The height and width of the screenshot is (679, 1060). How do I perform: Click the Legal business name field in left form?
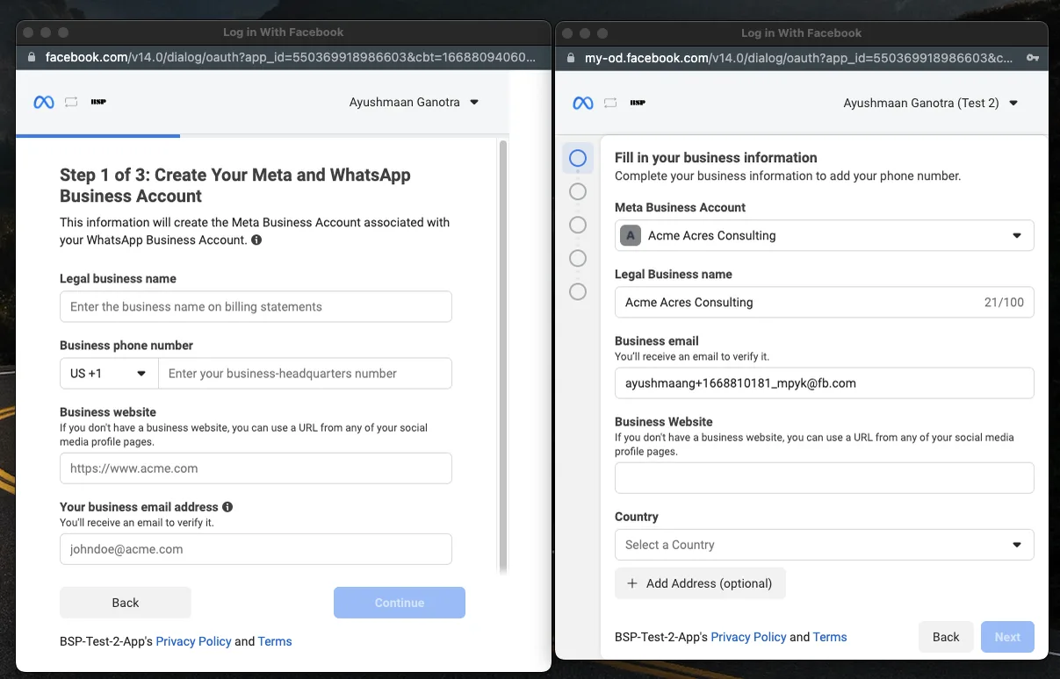(x=256, y=307)
